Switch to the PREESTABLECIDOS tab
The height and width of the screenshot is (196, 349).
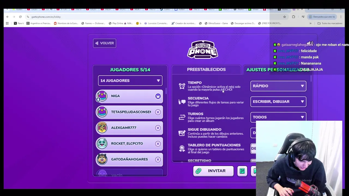(x=206, y=69)
